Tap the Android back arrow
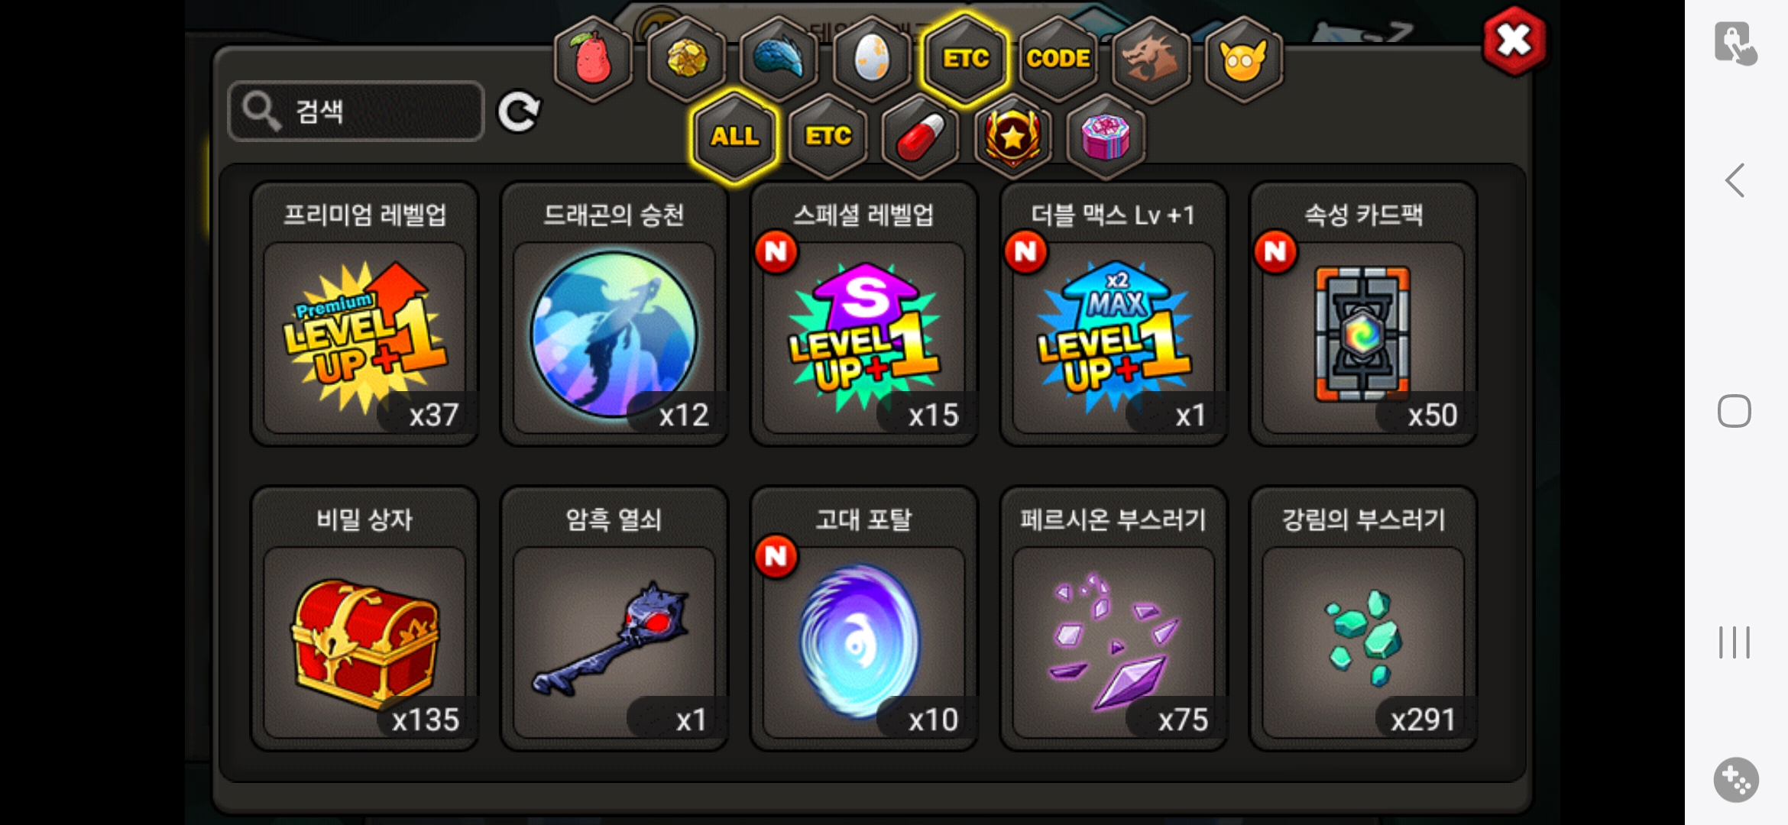 [x=1735, y=181]
